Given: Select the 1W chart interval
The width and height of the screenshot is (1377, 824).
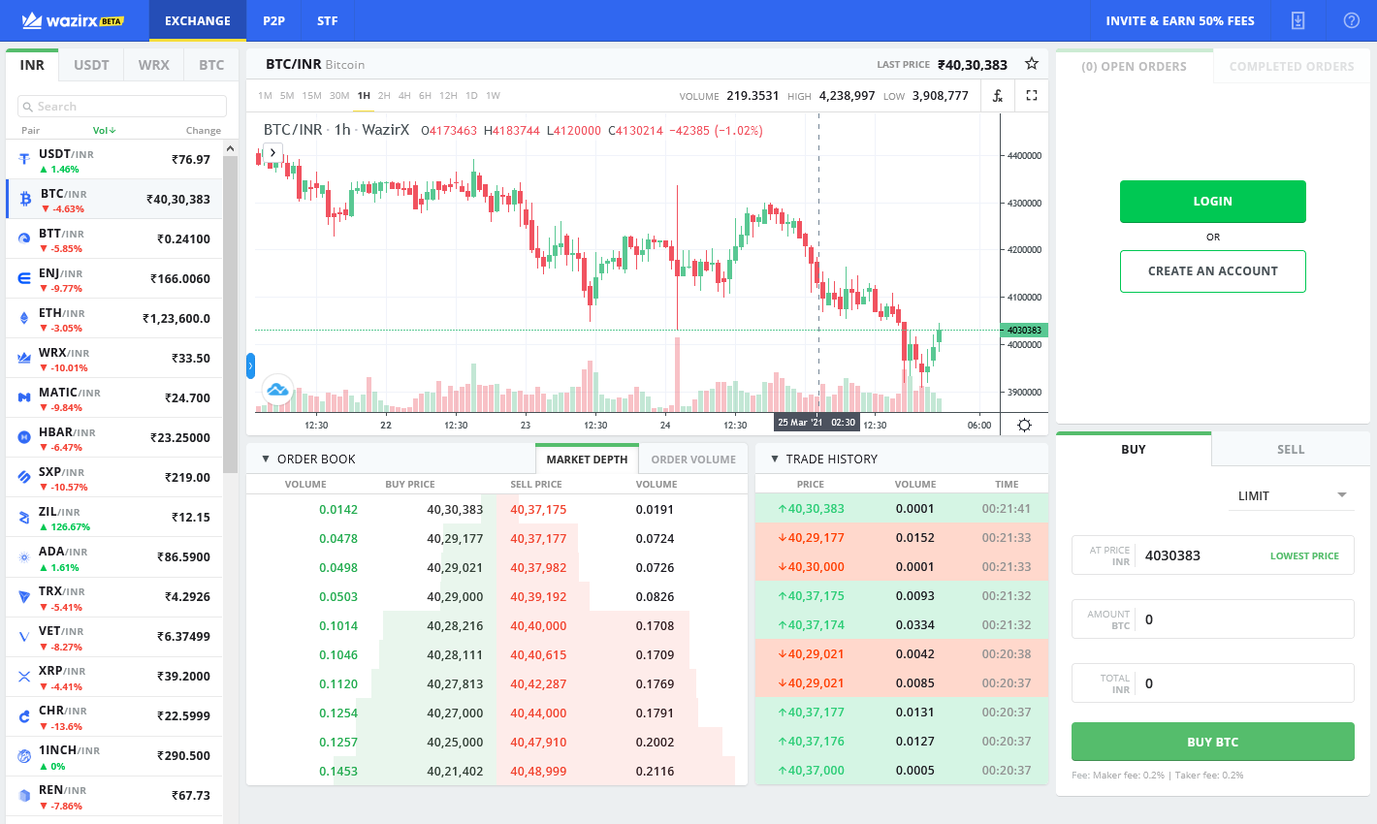Looking at the screenshot, I should pos(493,95).
